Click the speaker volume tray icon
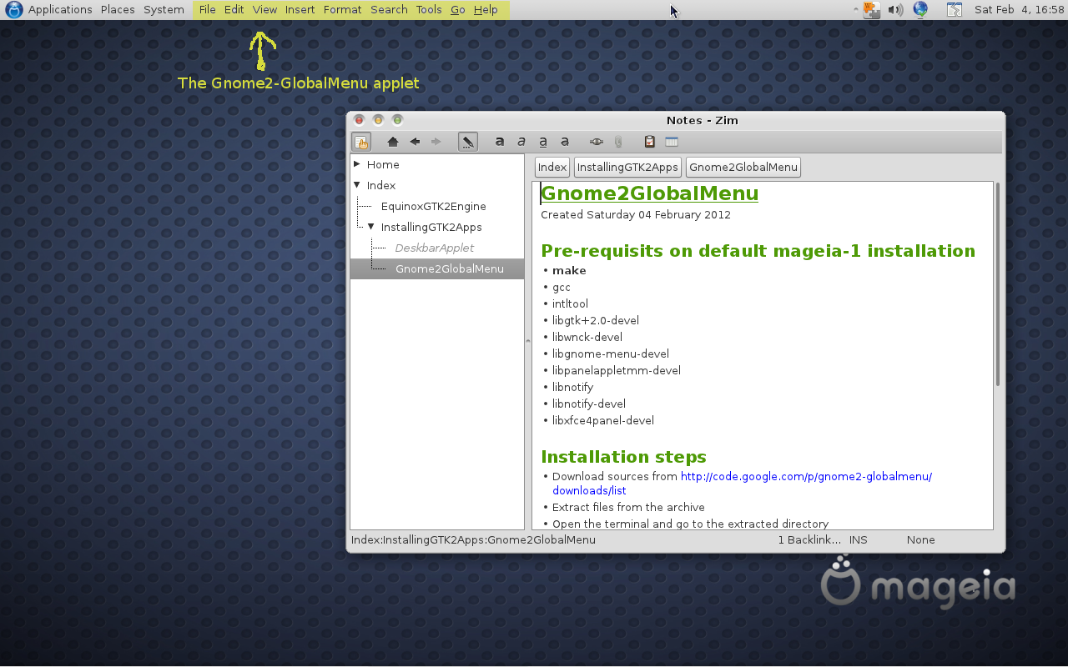 (895, 10)
